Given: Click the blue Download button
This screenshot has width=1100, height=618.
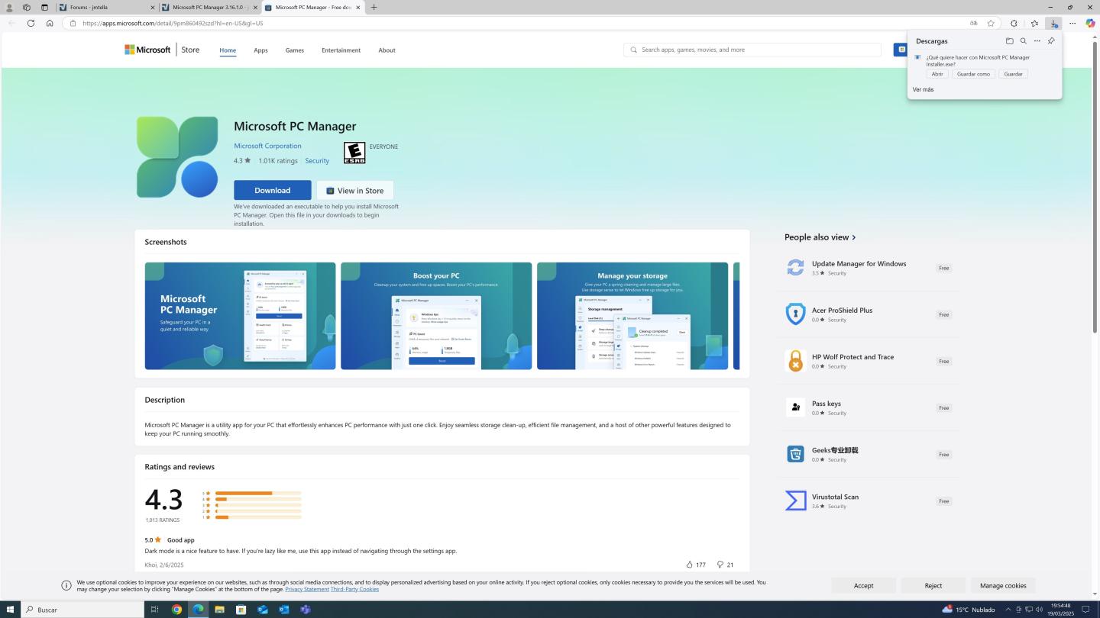Looking at the screenshot, I should pyautogui.click(x=272, y=190).
